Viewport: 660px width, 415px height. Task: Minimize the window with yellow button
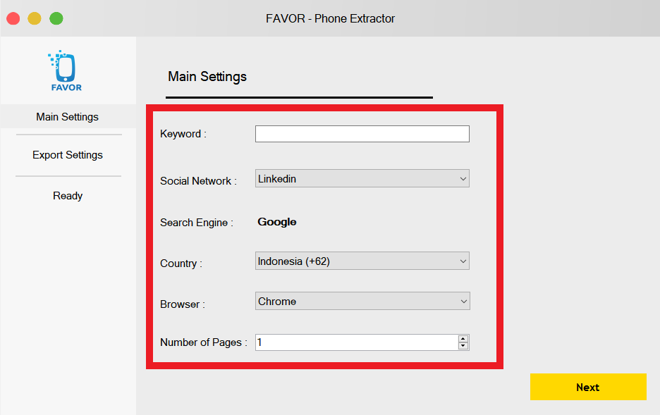35,18
